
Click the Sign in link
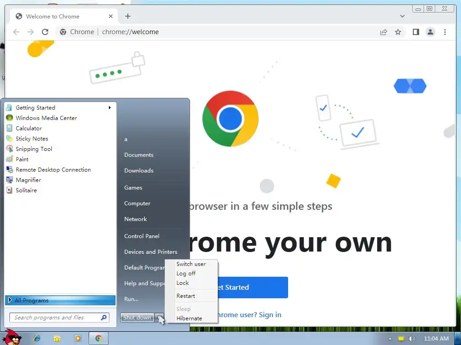(x=270, y=315)
